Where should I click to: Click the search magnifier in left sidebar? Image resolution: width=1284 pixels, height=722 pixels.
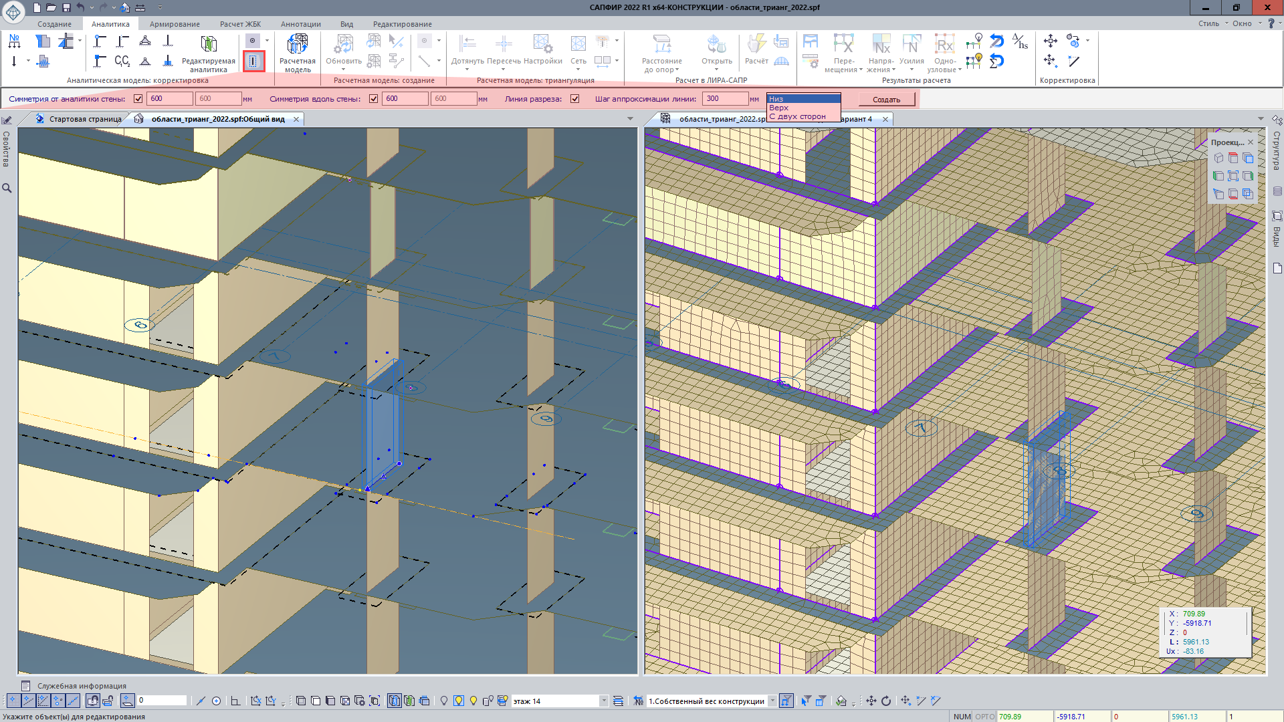point(7,189)
